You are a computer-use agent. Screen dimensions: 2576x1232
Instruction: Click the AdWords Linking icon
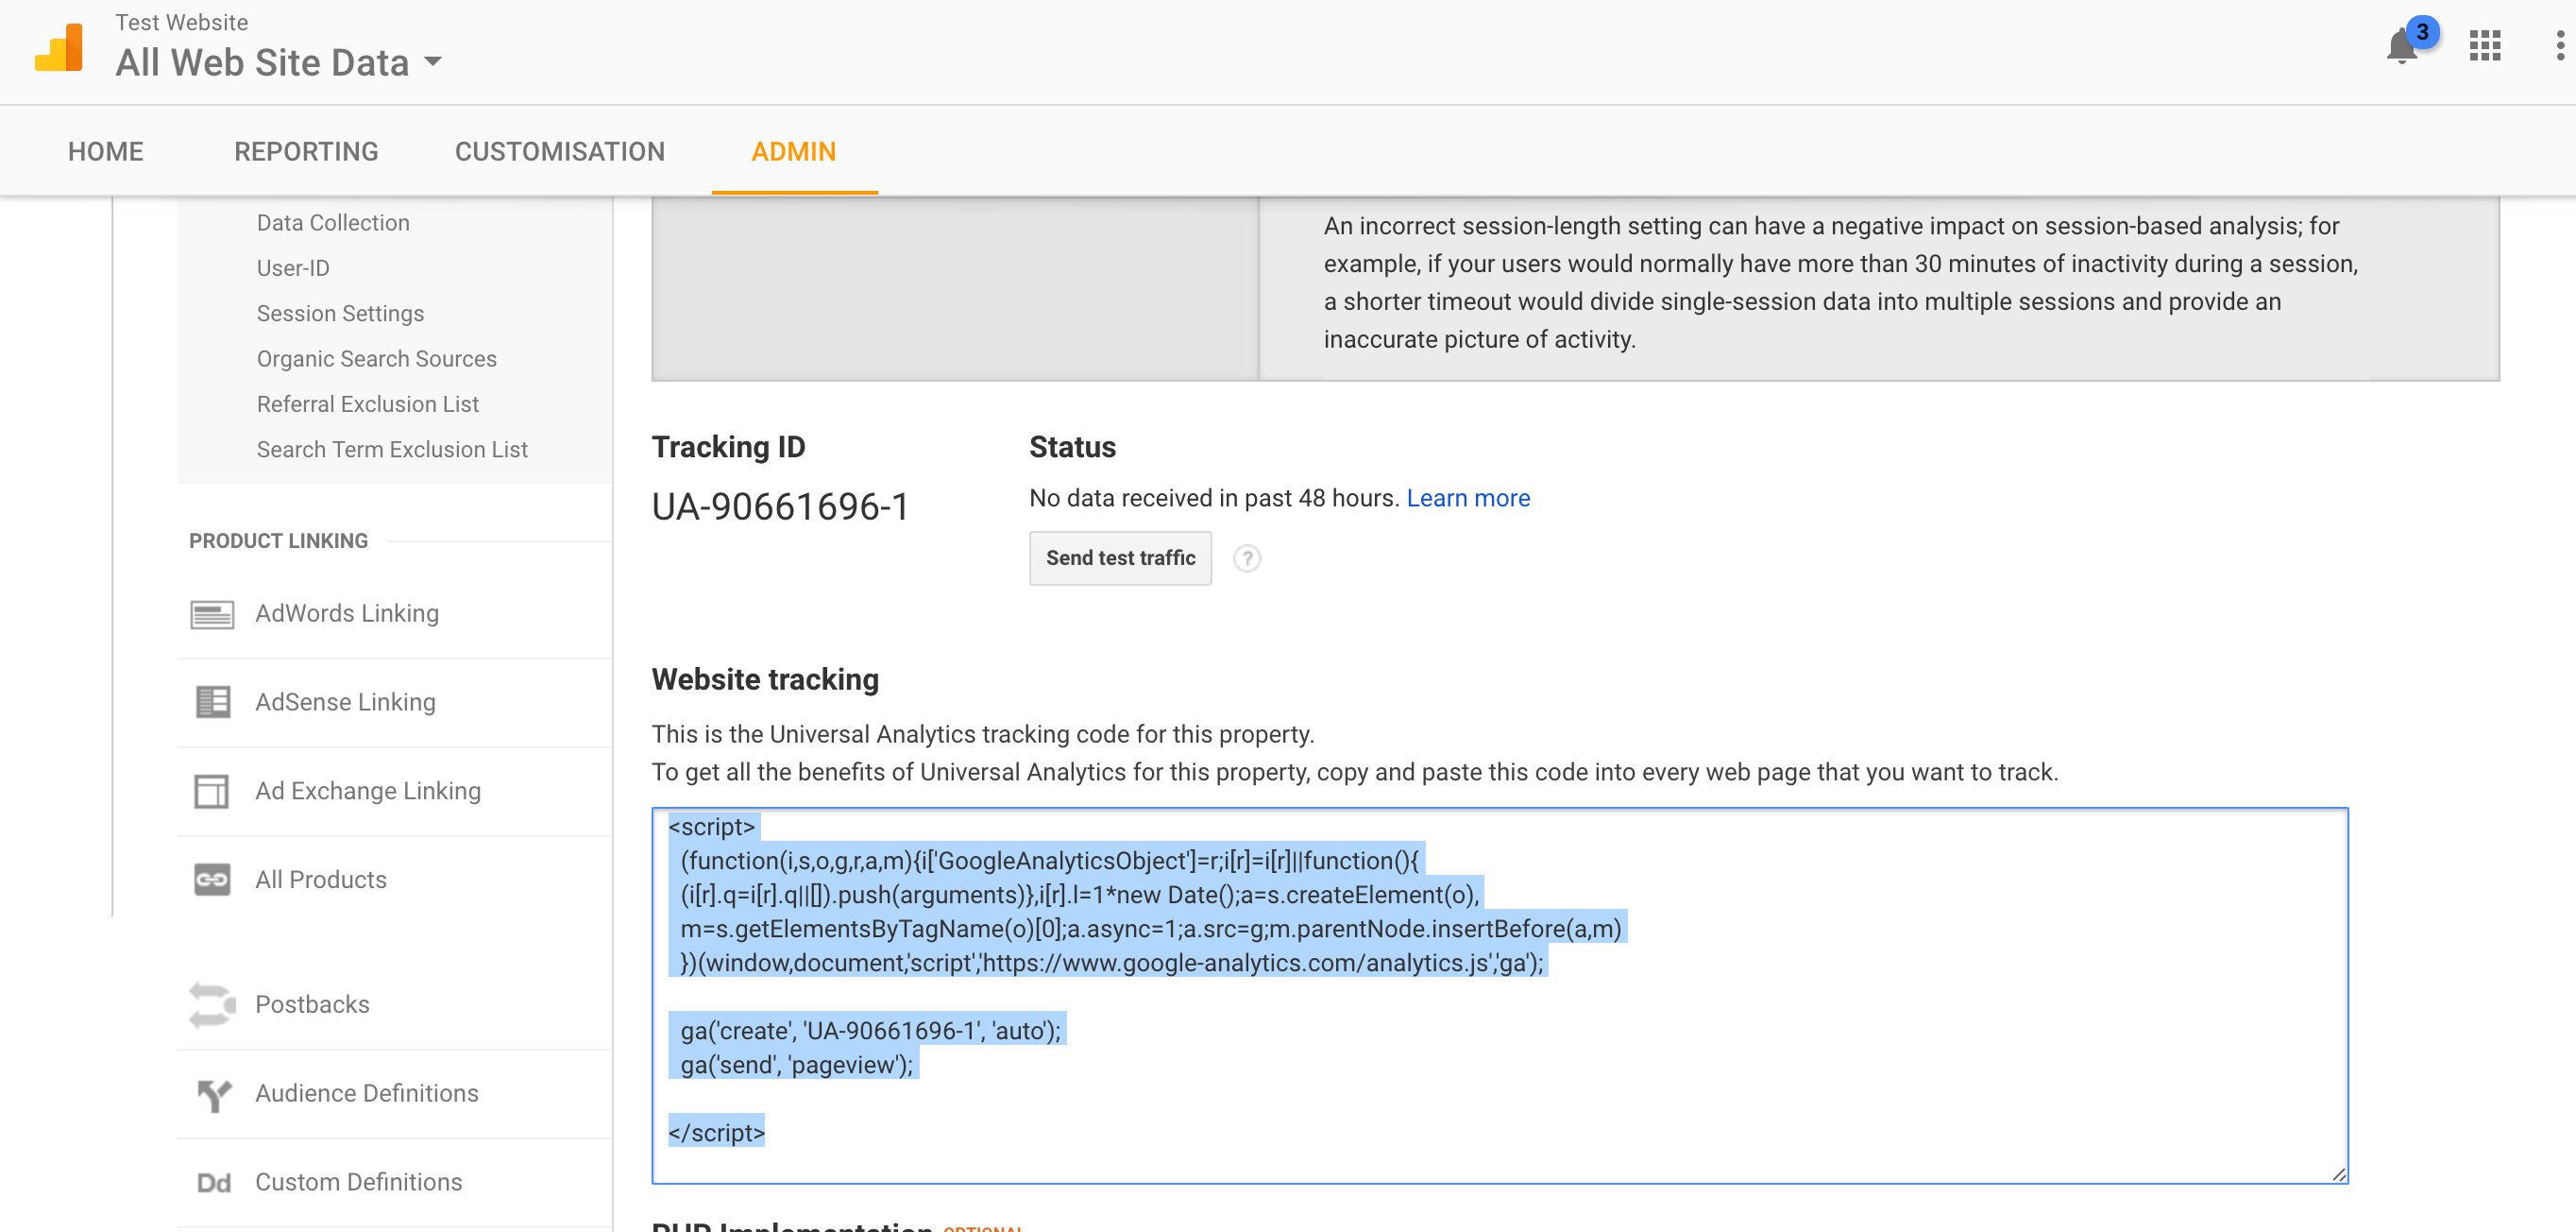click(x=212, y=613)
